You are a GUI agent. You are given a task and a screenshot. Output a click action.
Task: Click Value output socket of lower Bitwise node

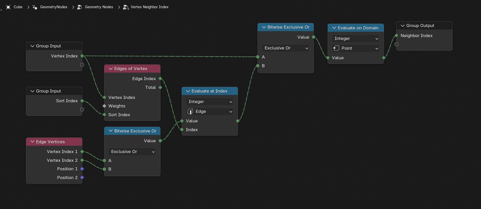(x=160, y=141)
